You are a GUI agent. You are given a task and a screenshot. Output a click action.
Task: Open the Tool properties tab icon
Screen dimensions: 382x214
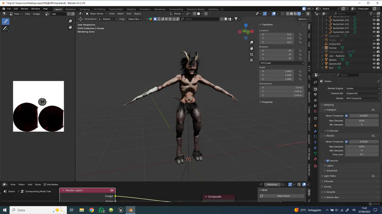[x=315, y=82]
